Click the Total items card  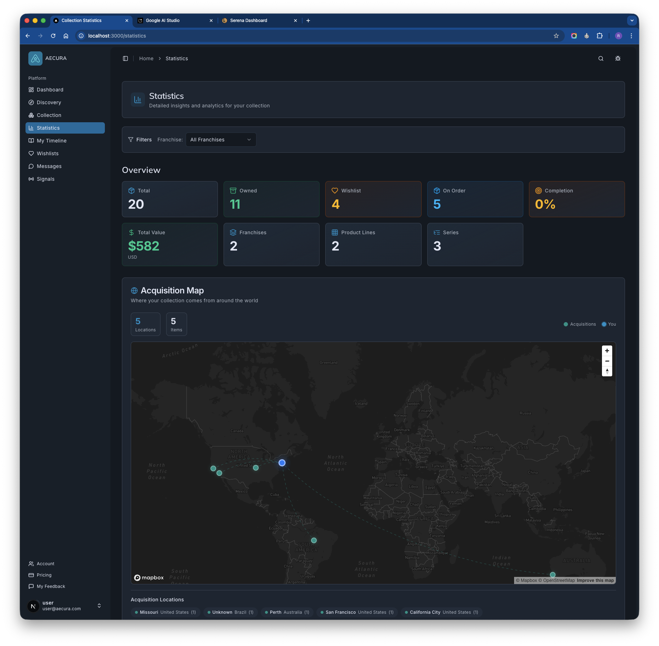click(x=170, y=199)
